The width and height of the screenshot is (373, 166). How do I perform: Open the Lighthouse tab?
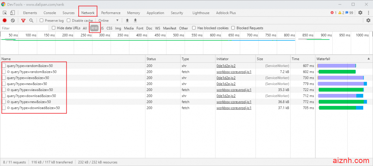pyautogui.click(x=201, y=13)
